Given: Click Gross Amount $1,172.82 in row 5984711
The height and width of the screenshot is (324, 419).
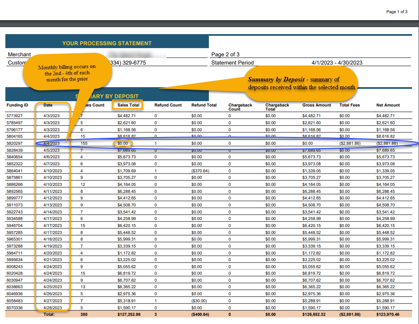Looking at the screenshot, I should [311, 253].
